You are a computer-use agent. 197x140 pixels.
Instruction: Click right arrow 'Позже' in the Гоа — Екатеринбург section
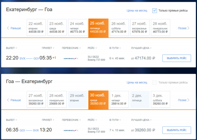pyautogui.click(x=184, y=100)
